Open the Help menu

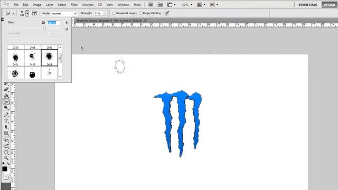(137, 5)
